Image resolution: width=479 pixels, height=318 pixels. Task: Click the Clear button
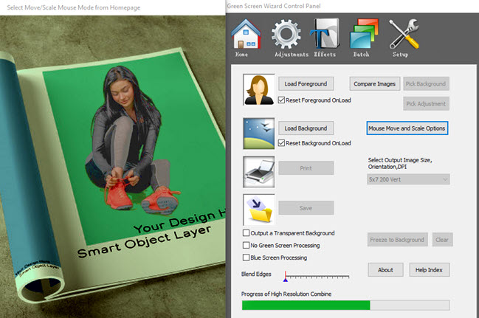coord(442,240)
